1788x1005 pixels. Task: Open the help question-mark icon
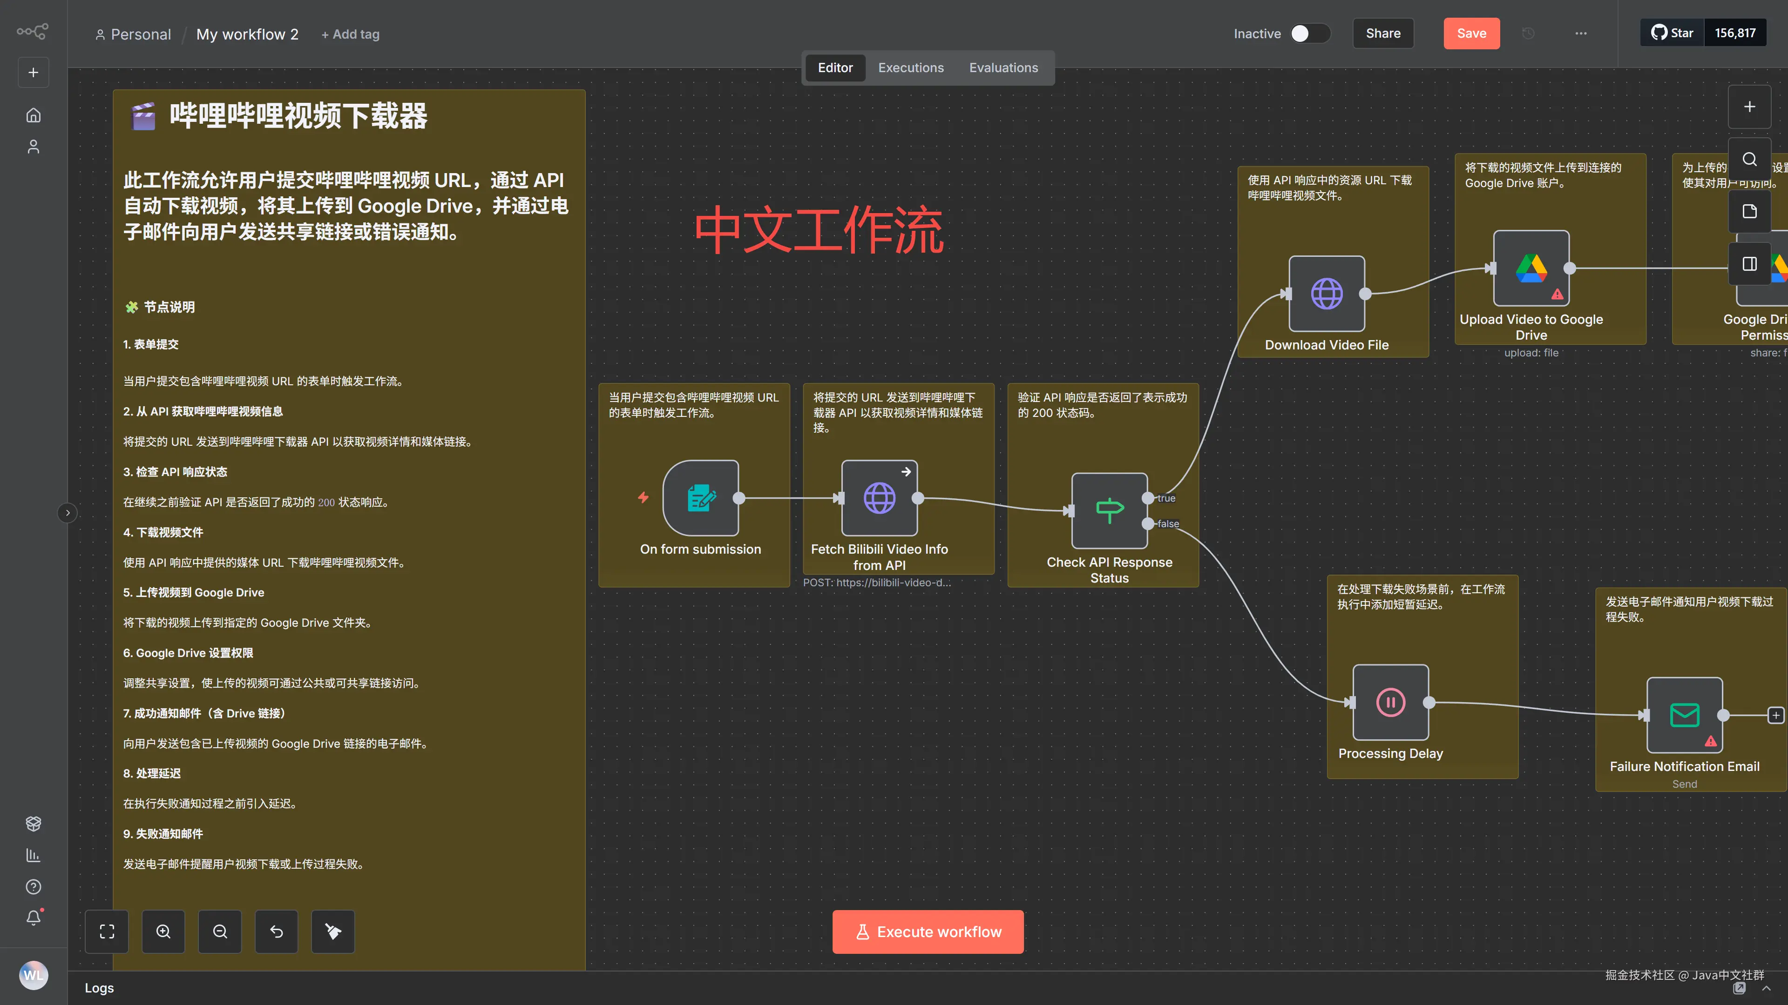34,887
